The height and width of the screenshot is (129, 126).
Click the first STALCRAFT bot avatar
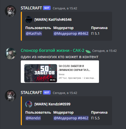point(11,11)
